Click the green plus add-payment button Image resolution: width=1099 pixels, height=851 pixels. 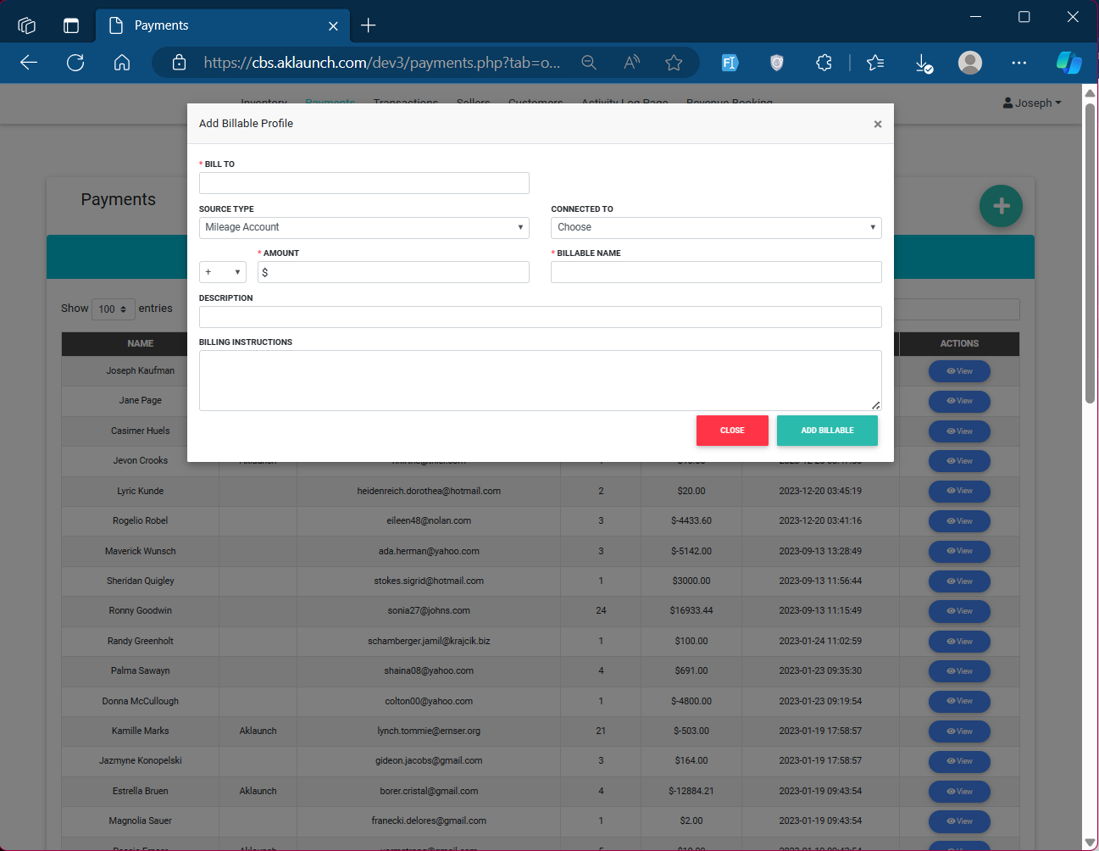[x=1001, y=206]
